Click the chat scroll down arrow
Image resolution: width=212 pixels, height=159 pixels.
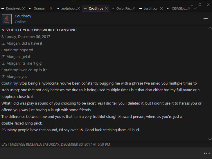(210, 139)
